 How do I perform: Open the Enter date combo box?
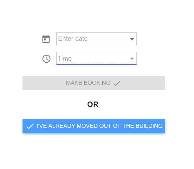pos(97,39)
